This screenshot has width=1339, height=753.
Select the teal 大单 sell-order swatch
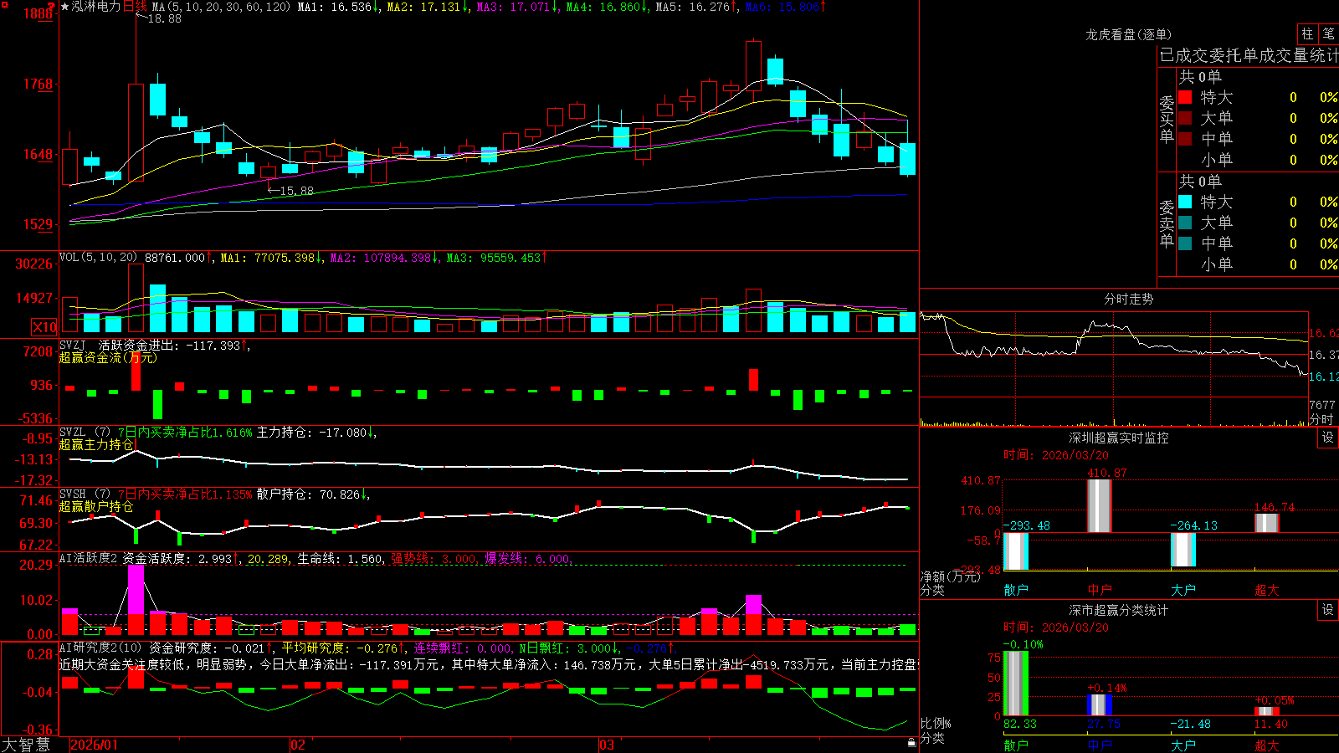(1185, 223)
